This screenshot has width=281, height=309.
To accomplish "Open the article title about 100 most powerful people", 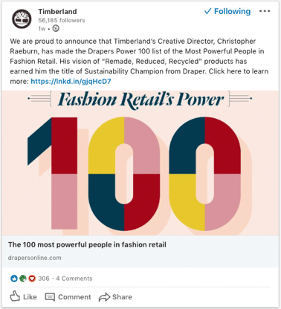I will pos(87,244).
